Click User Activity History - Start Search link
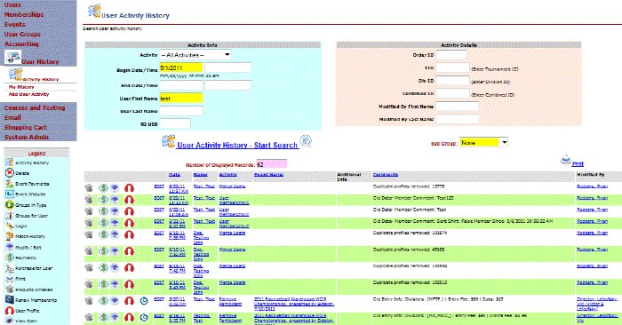622x325 pixels. tap(237, 145)
